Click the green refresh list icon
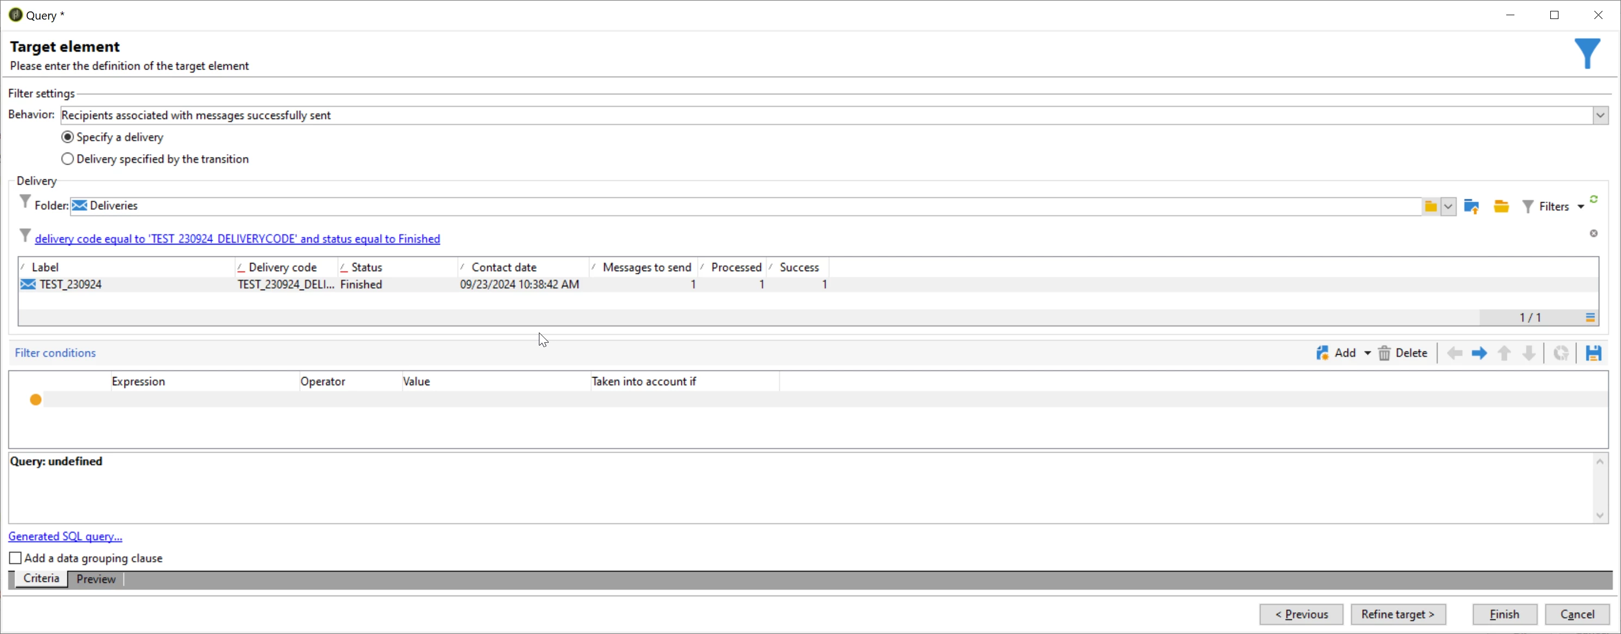 [x=1594, y=199]
